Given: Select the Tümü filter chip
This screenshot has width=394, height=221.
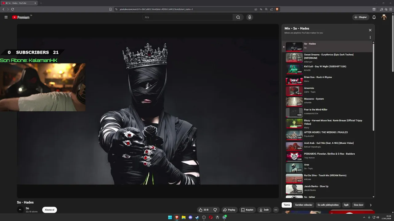Looking at the screenshot, I should (x=287, y=205).
